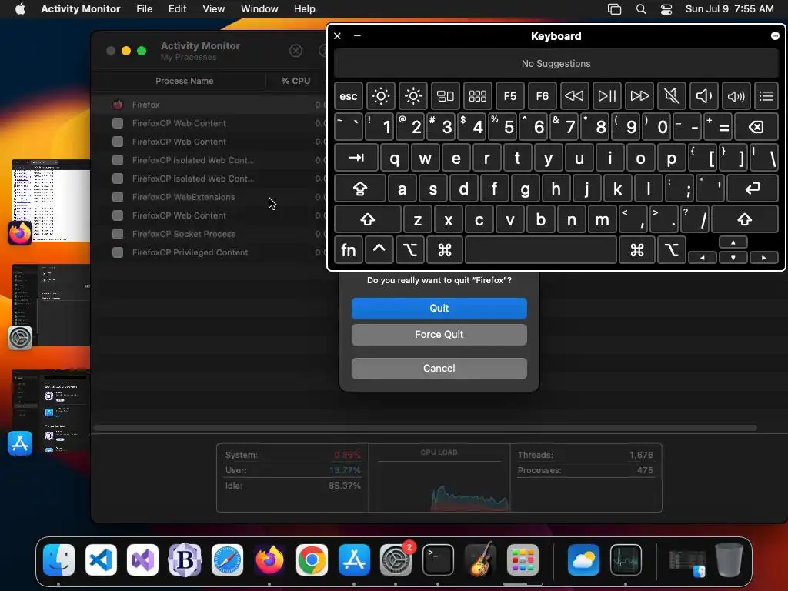
Task: Open the View menu
Action: pyautogui.click(x=214, y=8)
